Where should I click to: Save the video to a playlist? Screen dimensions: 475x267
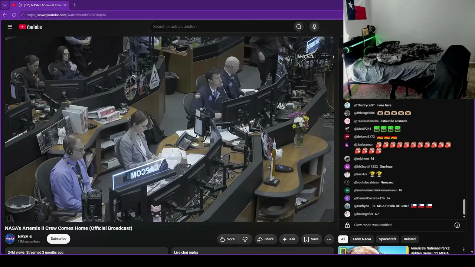pos(311,239)
